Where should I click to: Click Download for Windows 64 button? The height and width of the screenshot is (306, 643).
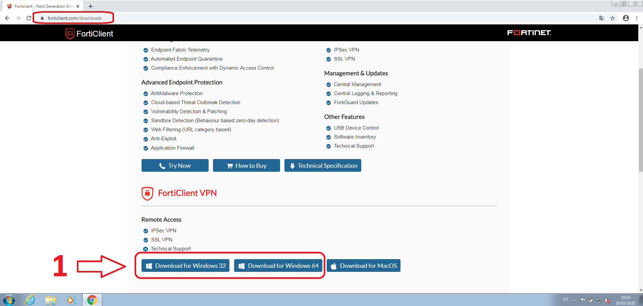click(278, 266)
